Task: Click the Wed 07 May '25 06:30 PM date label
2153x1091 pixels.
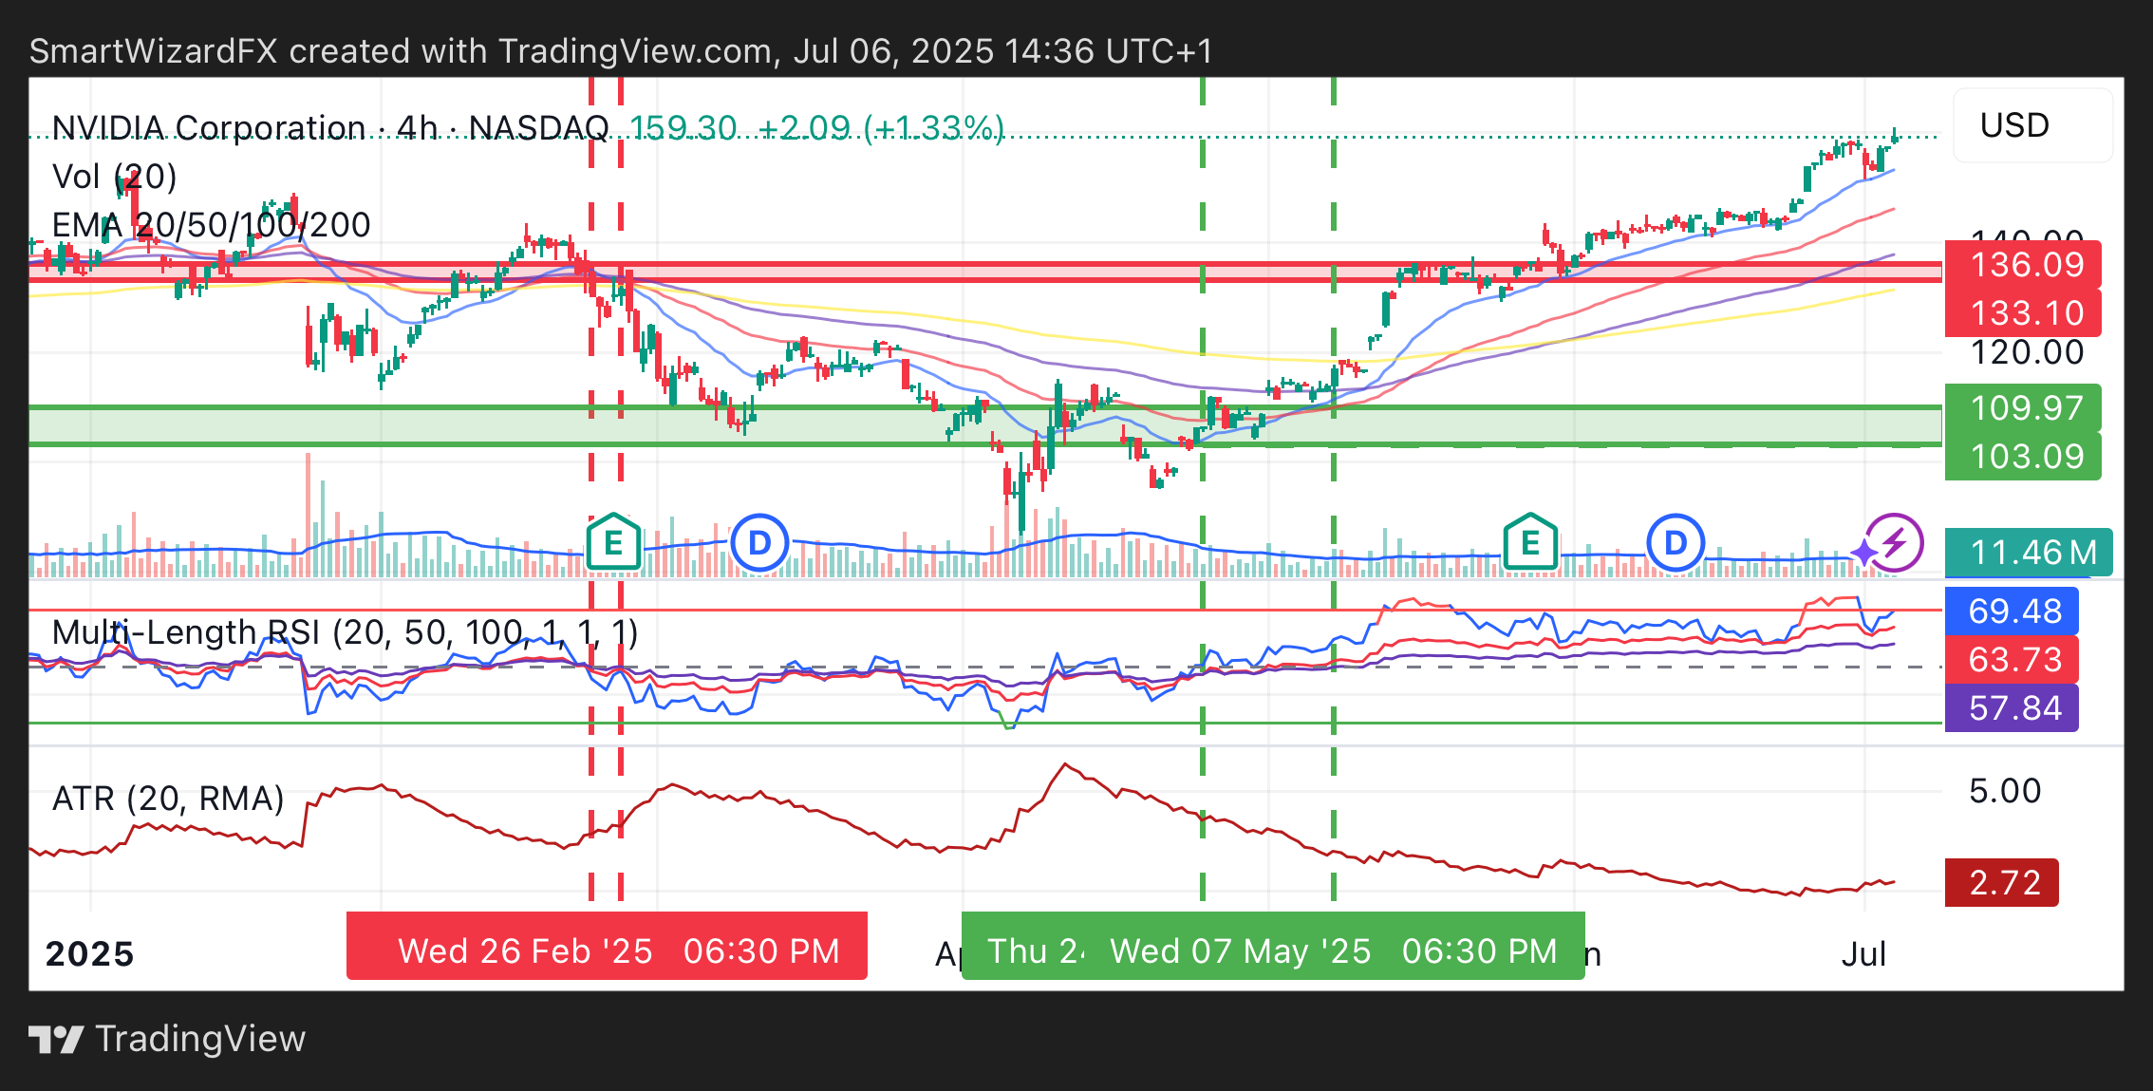Action: coord(1334,950)
